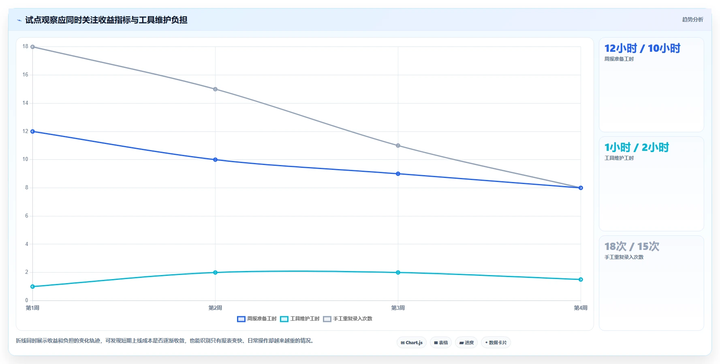Toggle 周报准备工时 series in chart legend

click(x=257, y=319)
